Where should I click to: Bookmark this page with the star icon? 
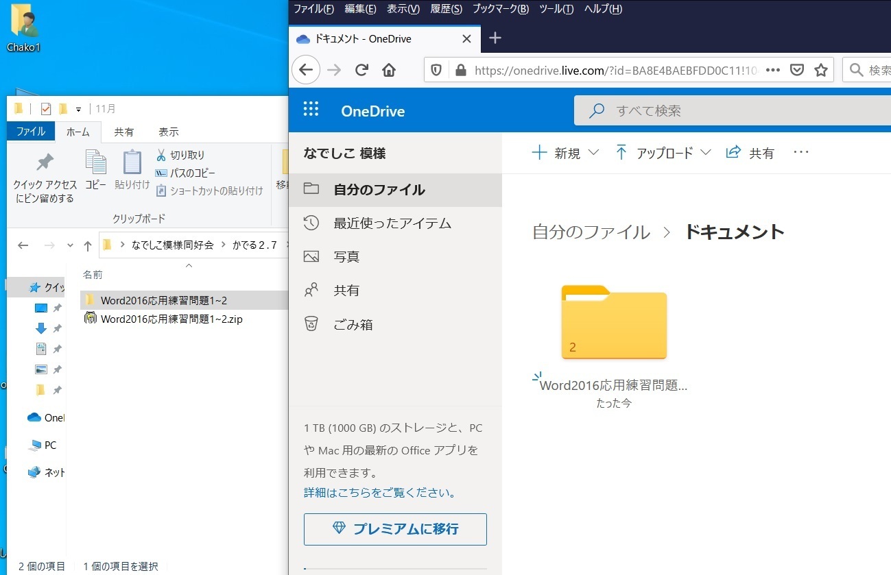820,70
